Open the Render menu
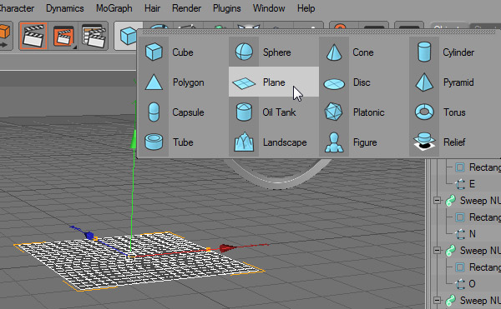 (186, 8)
